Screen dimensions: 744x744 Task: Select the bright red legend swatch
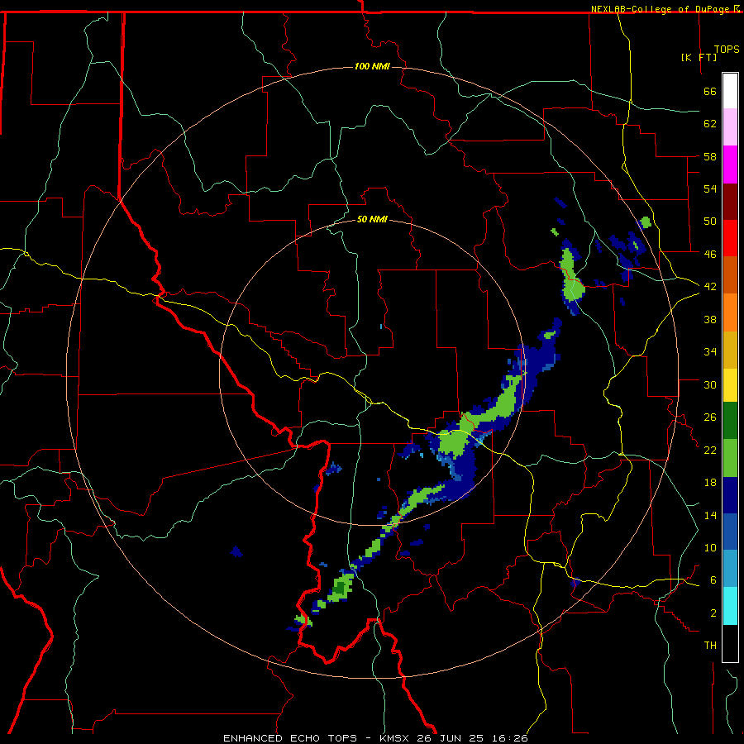coord(730,238)
